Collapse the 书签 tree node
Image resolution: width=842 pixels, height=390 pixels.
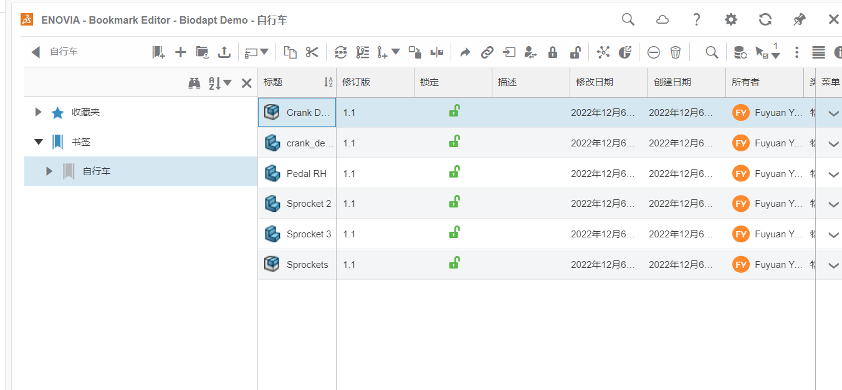click(39, 141)
